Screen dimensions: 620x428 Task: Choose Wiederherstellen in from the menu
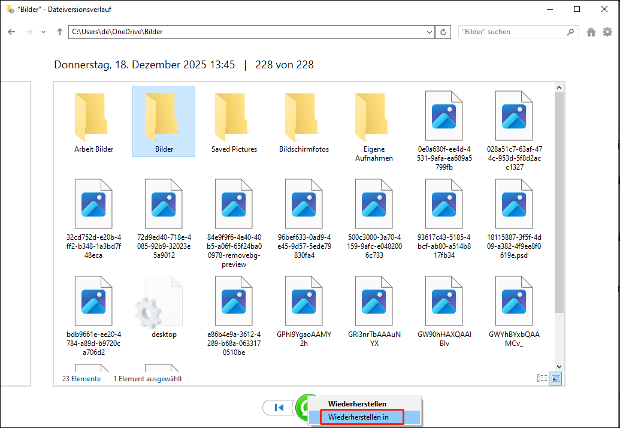[x=365, y=417]
